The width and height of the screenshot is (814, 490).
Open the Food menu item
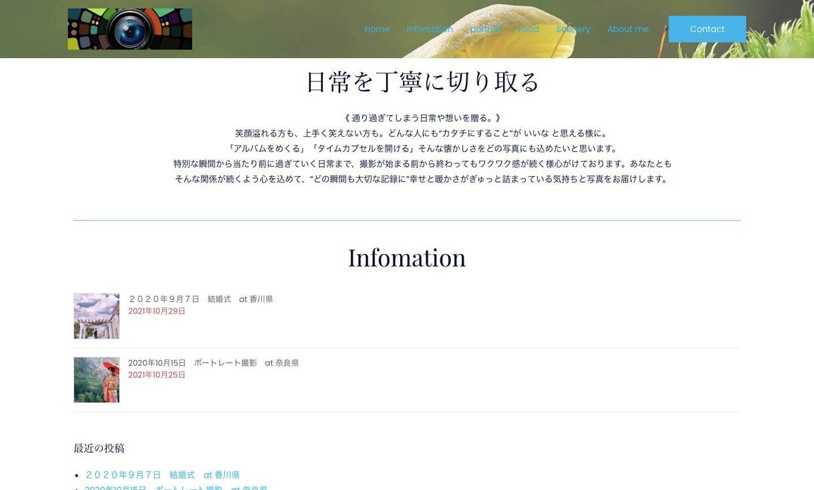point(528,29)
